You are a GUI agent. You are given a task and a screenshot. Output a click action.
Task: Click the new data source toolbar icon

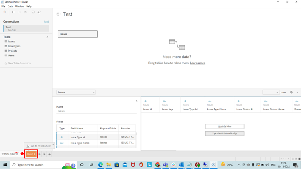(25, 12)
